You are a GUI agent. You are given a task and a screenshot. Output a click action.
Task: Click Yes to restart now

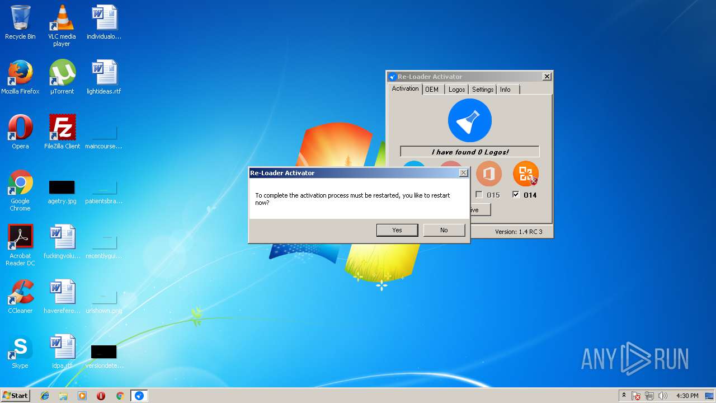(x=397, y=230)
